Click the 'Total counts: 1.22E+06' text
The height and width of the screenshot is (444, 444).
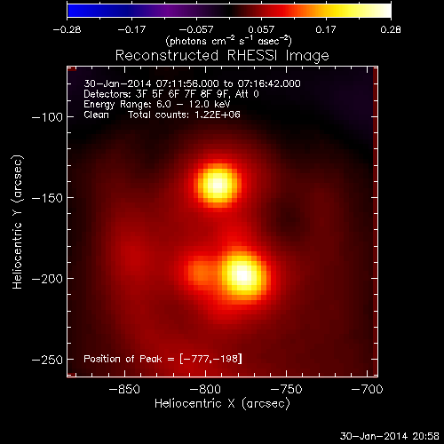point(184,115)
